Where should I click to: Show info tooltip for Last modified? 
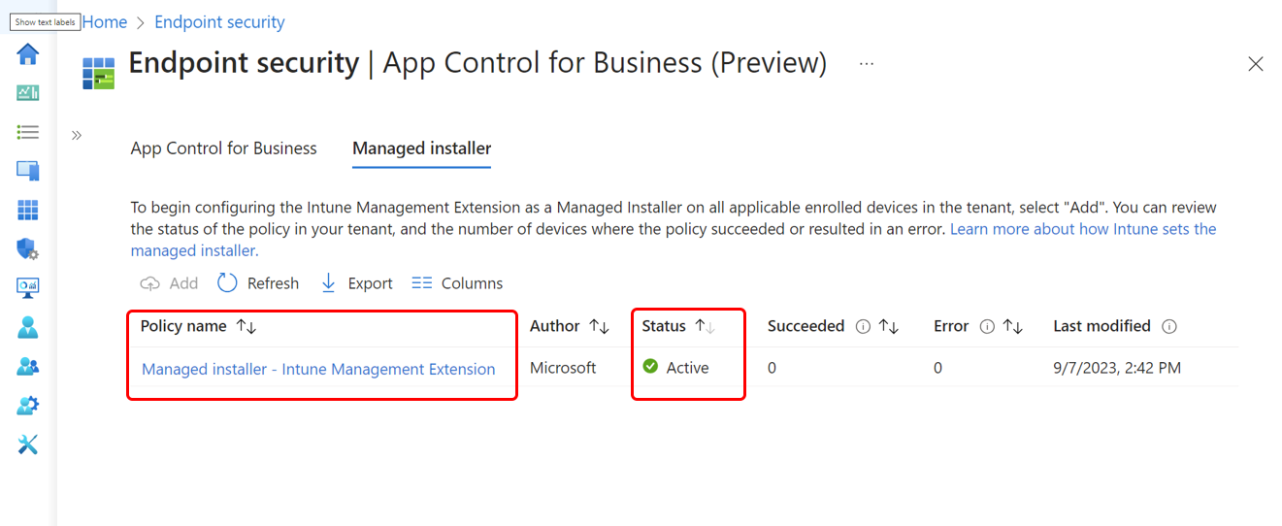click(1169, 327)
